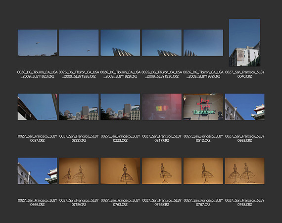
Task: Click filename label 0027_San_Francisco_5L8Y 0040.CR2
Action: coord(244,74)
